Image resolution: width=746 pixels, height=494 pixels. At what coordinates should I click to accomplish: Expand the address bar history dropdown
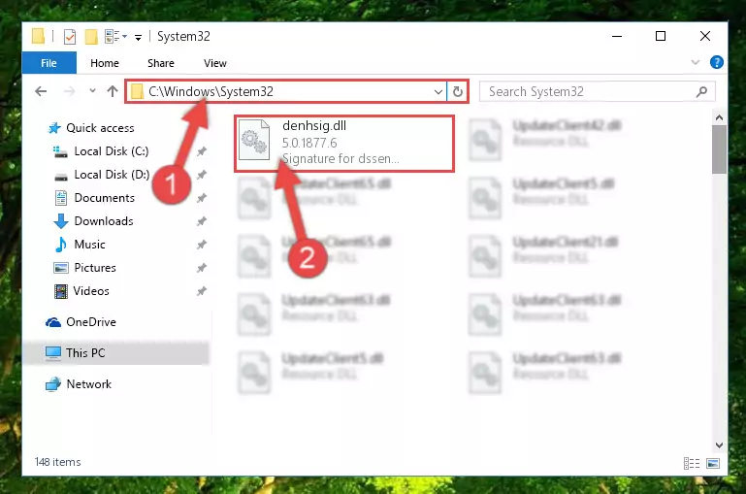pyautogui.click(x=438, y=91)
